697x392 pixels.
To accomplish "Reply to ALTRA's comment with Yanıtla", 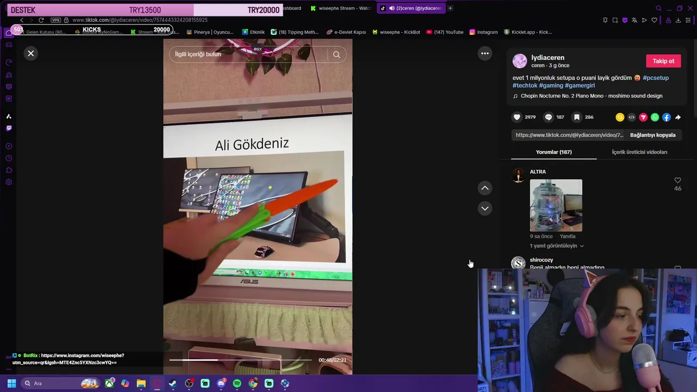I will (567, 236).
